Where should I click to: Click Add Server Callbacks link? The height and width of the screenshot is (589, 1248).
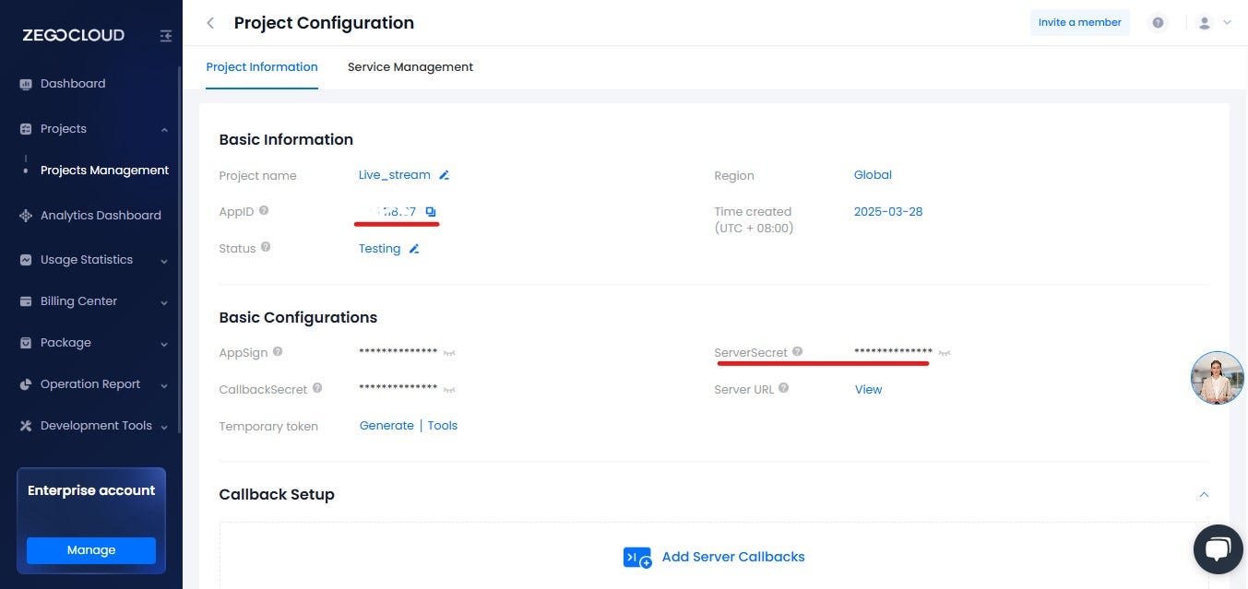(x=733, y=557)
